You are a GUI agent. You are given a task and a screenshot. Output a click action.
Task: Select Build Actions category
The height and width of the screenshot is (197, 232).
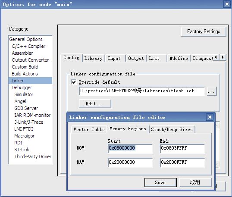click(25, 74)
